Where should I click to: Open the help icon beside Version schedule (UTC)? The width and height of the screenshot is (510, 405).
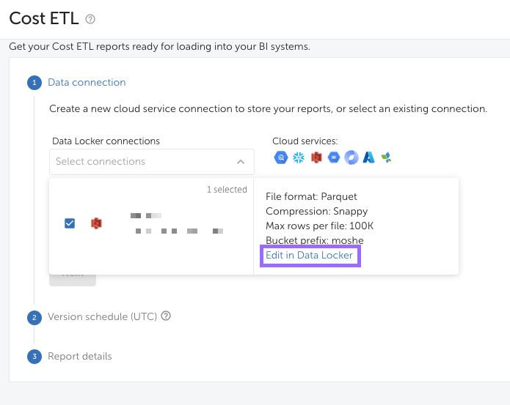coord(166,316)
